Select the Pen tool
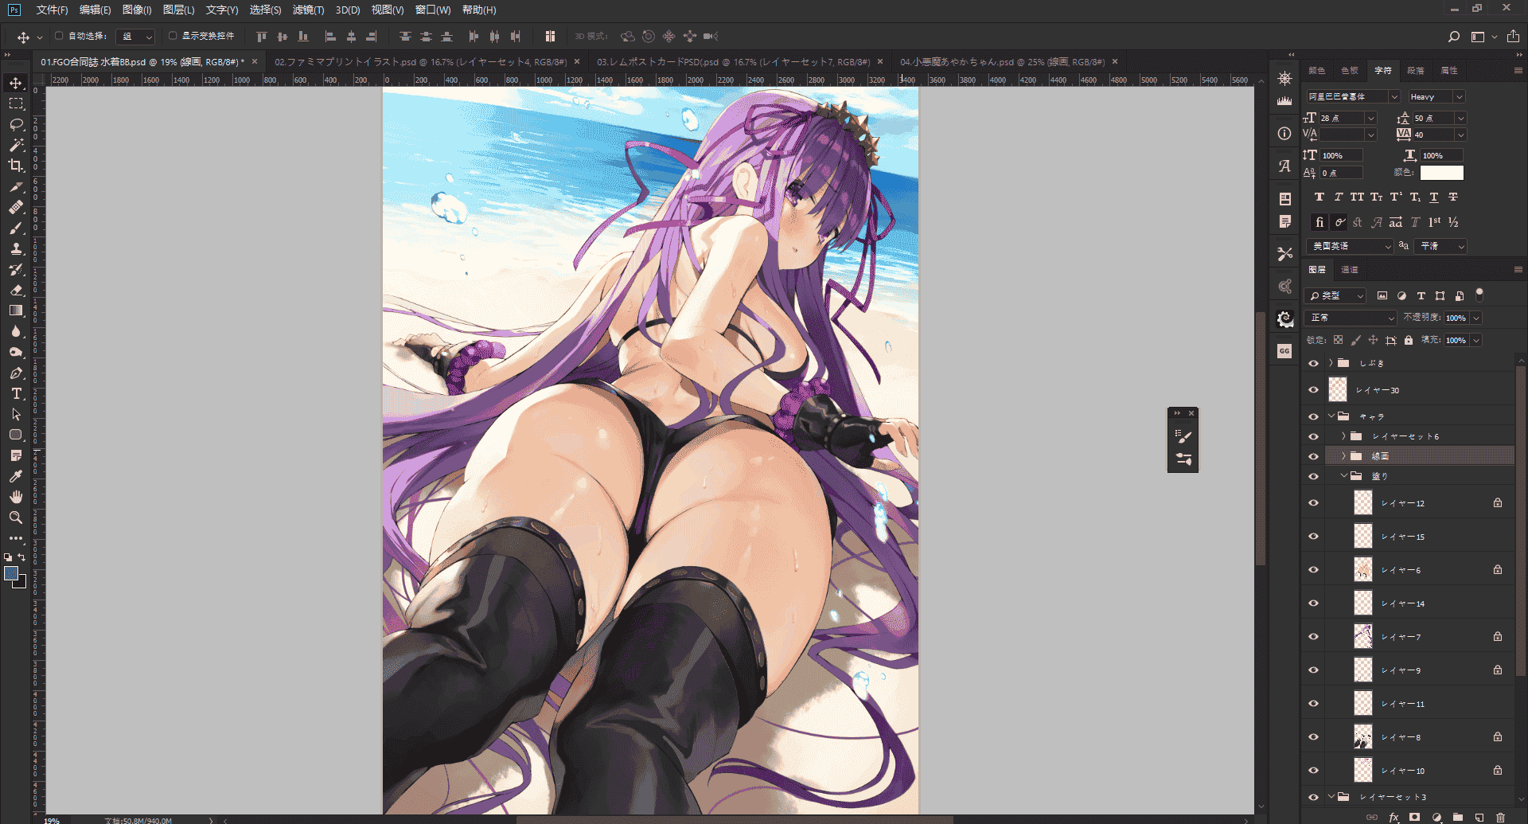This screenshot has height=824, width=1528. [16, 373]
